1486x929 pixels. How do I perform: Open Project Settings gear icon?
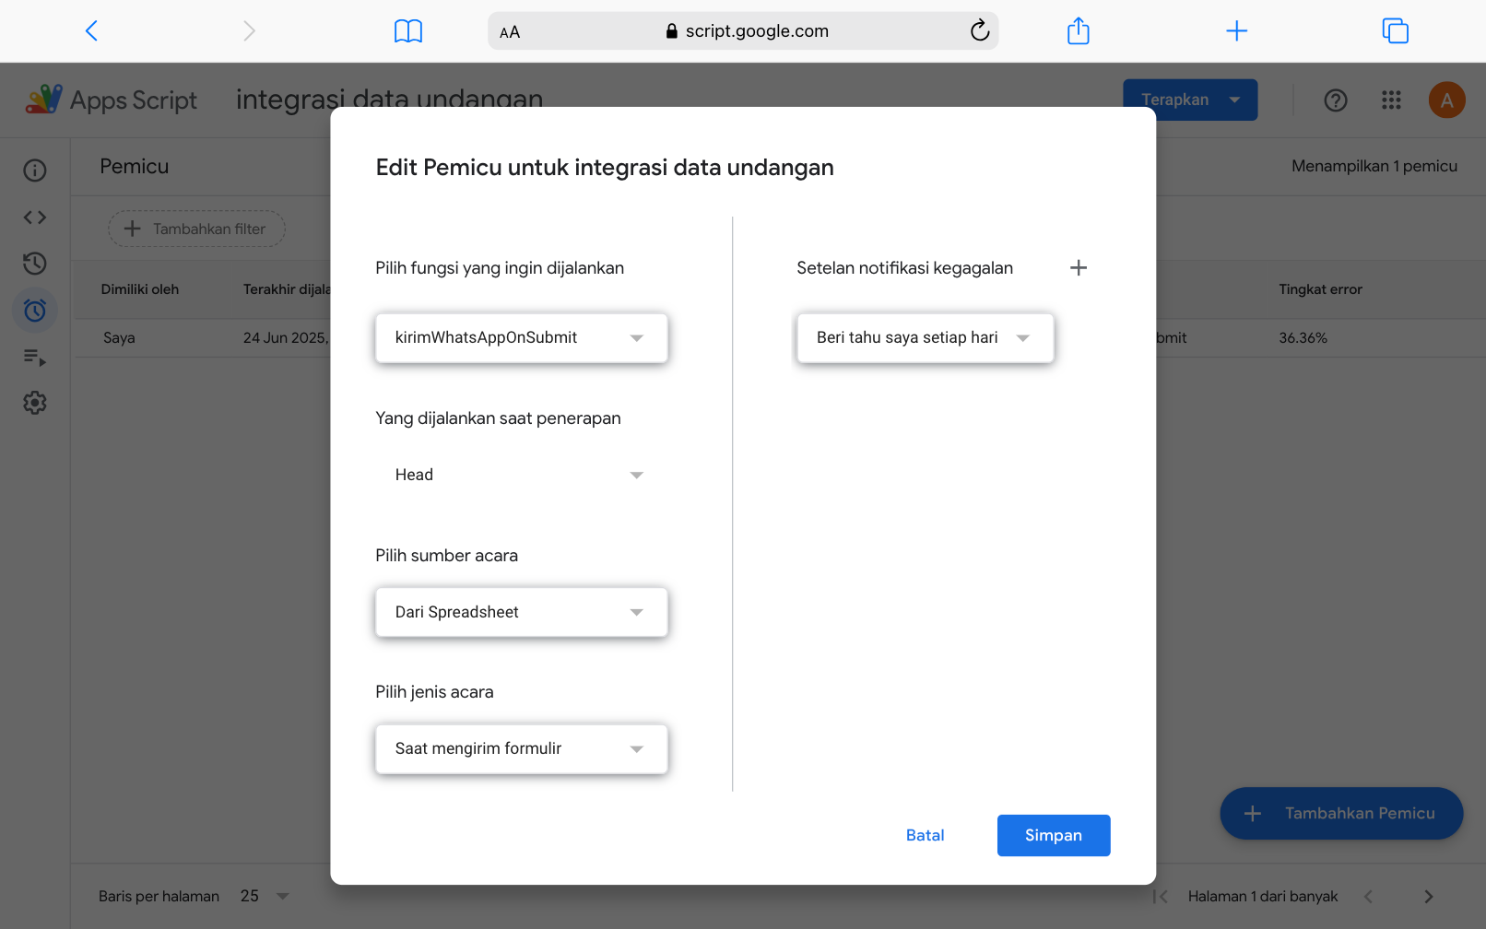coord(35,403)
